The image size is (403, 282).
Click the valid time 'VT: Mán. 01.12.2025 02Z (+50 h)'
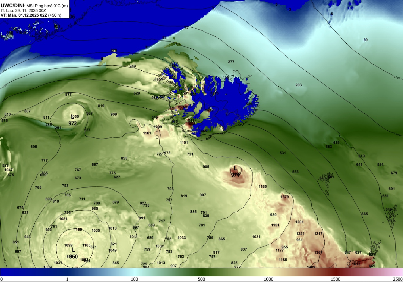tap(31, 15)
